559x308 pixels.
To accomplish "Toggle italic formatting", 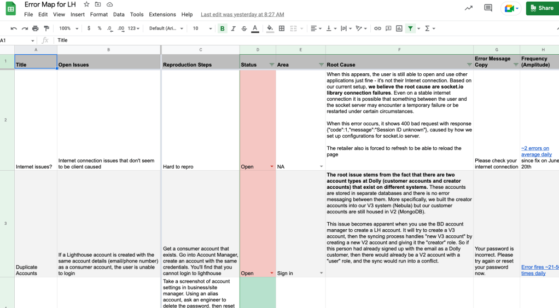I will click(x=233, y=28).
